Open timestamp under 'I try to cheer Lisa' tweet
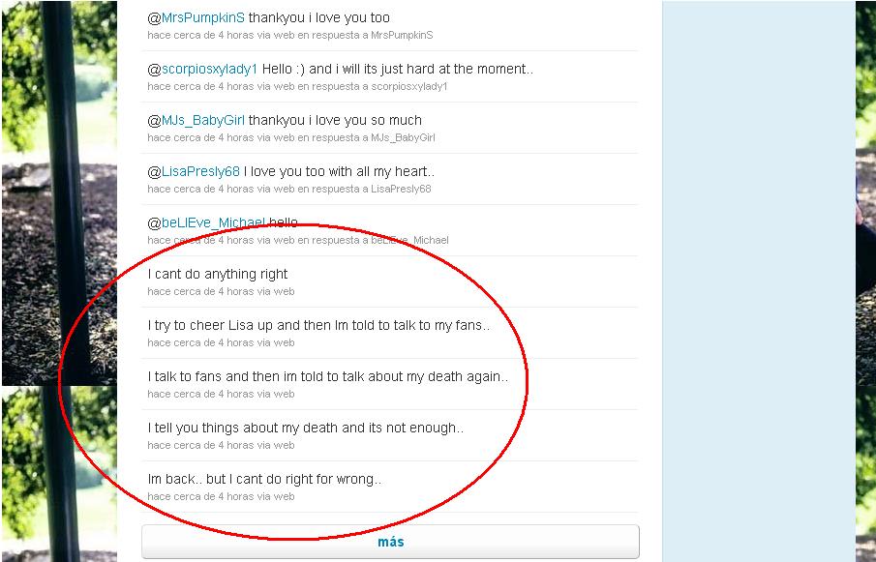876x562 pixels. 201,343
